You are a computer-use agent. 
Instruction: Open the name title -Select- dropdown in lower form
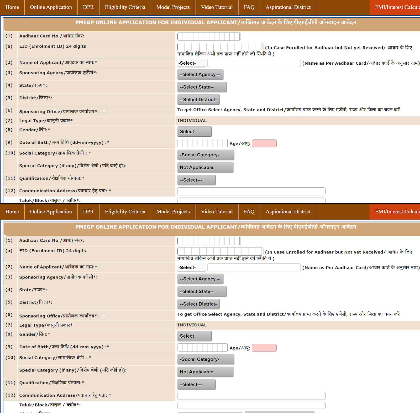click(x=192, y=267)
